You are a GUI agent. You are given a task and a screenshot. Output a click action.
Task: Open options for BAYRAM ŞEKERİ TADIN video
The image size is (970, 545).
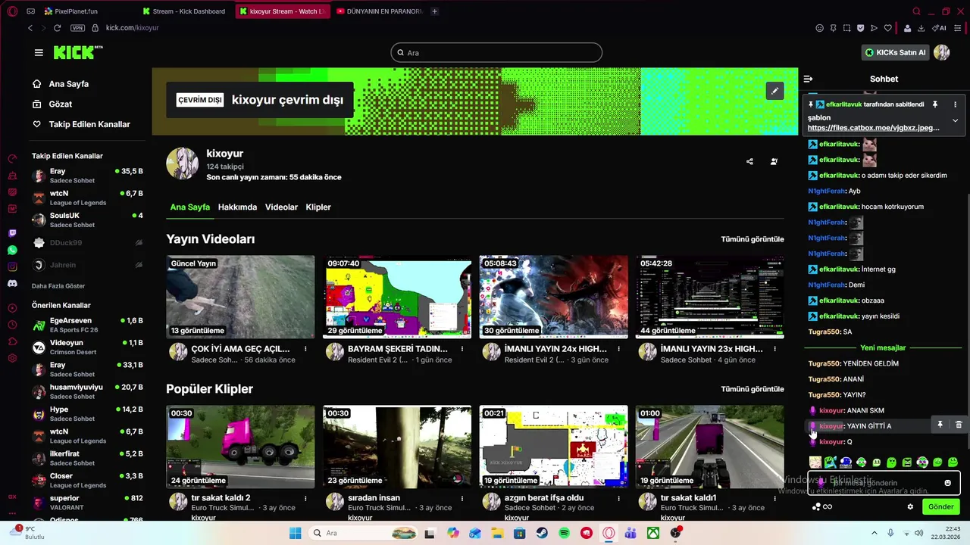[462, 349]
